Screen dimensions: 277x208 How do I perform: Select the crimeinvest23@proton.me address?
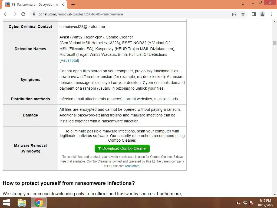pyautogui.click(x=82, y=27)
